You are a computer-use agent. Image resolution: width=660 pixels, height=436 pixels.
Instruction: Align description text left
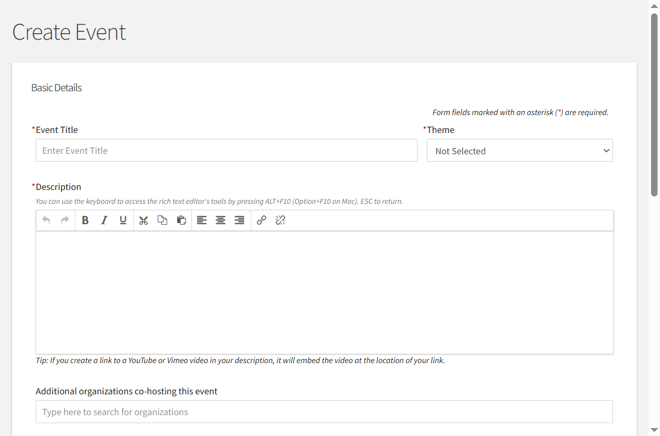coord(202,220)
